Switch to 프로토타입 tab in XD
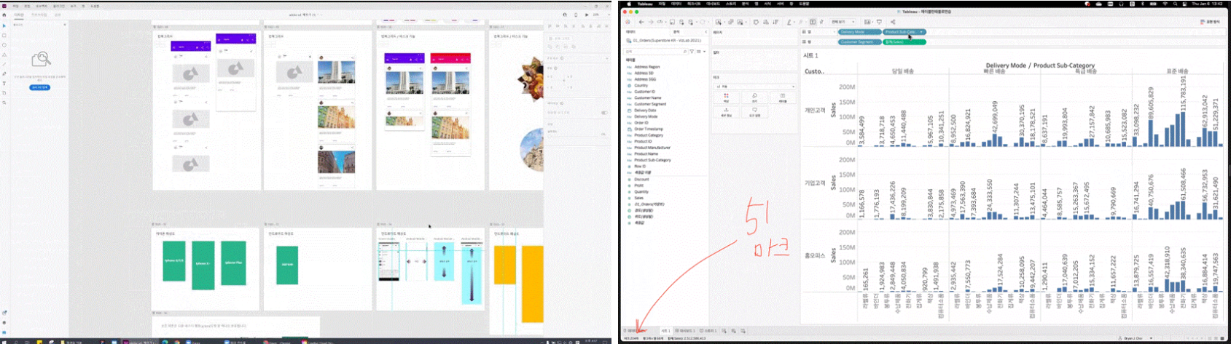Image resolution: width=1231 pixels, height=344 pixels. [x=39, y=15]
